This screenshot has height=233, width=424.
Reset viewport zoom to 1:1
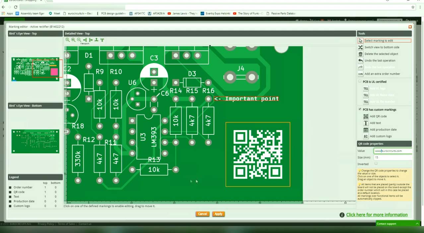pos(67,40)
